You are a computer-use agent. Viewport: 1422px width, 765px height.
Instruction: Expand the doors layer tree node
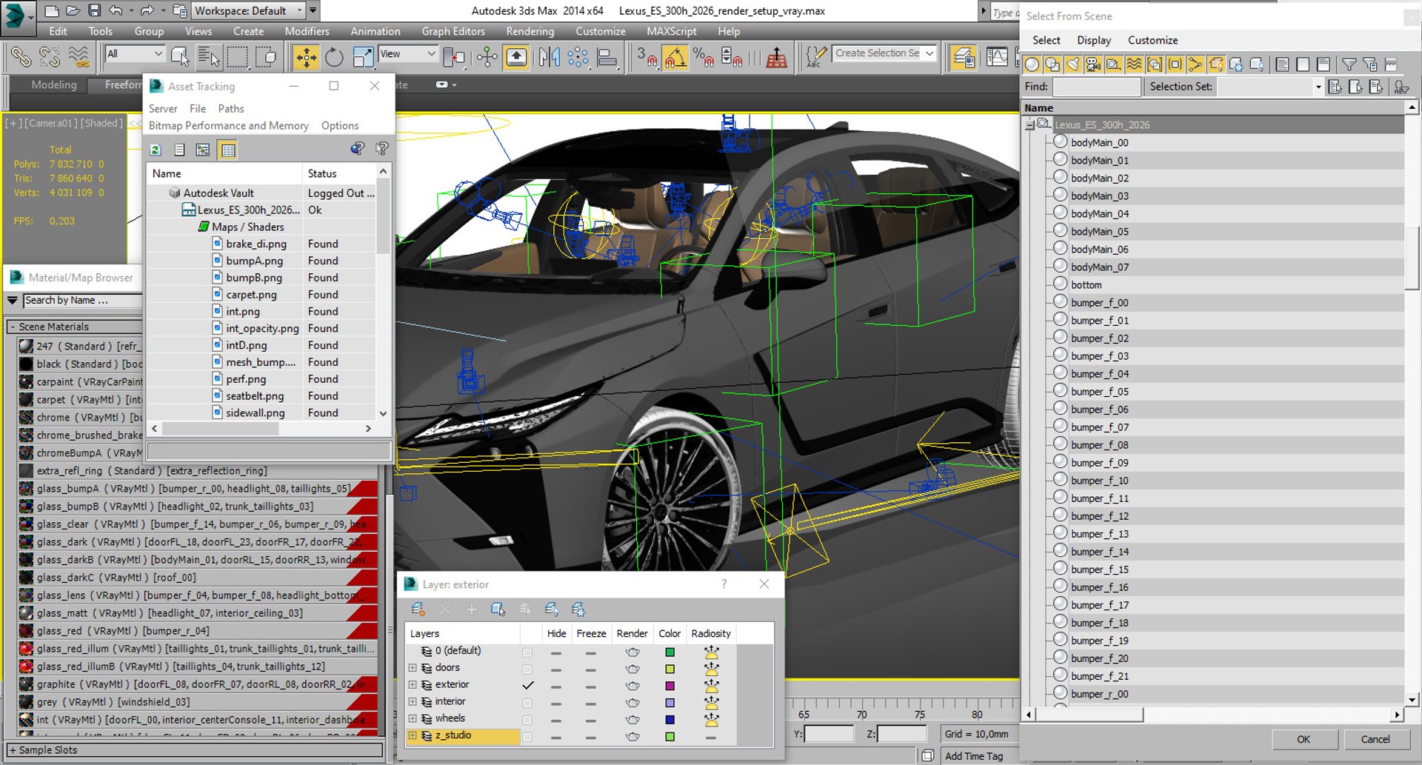click(x=413, y=668)
